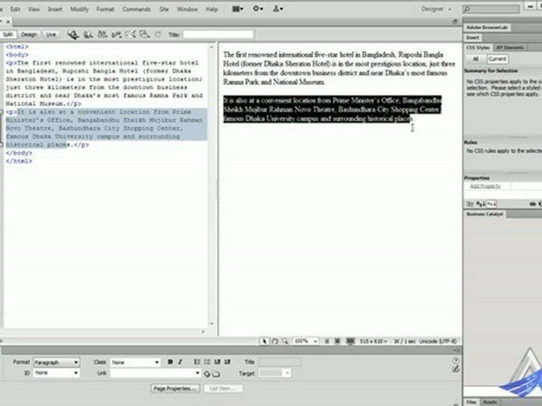Show list view Az in CSS Properties
Screen dimensions: 542x406
(480, 204)
